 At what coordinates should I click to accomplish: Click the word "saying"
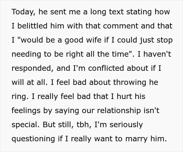click(67, 111)
